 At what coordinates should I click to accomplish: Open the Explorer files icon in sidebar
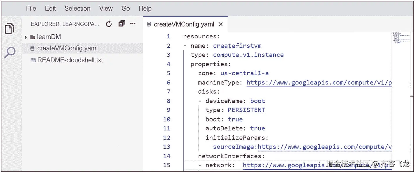(9, 29)
